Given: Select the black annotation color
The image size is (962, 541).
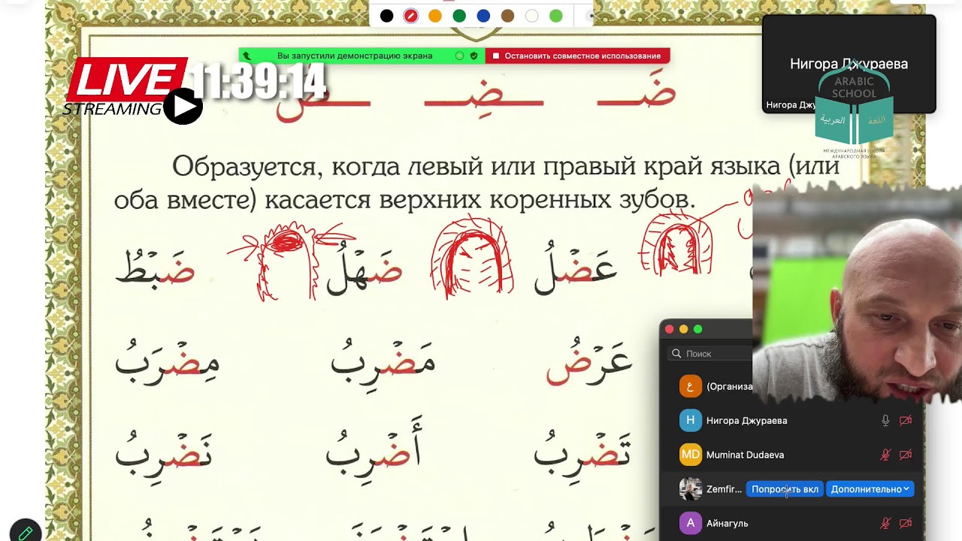Looking at the screenshot, I should [386, 16].
